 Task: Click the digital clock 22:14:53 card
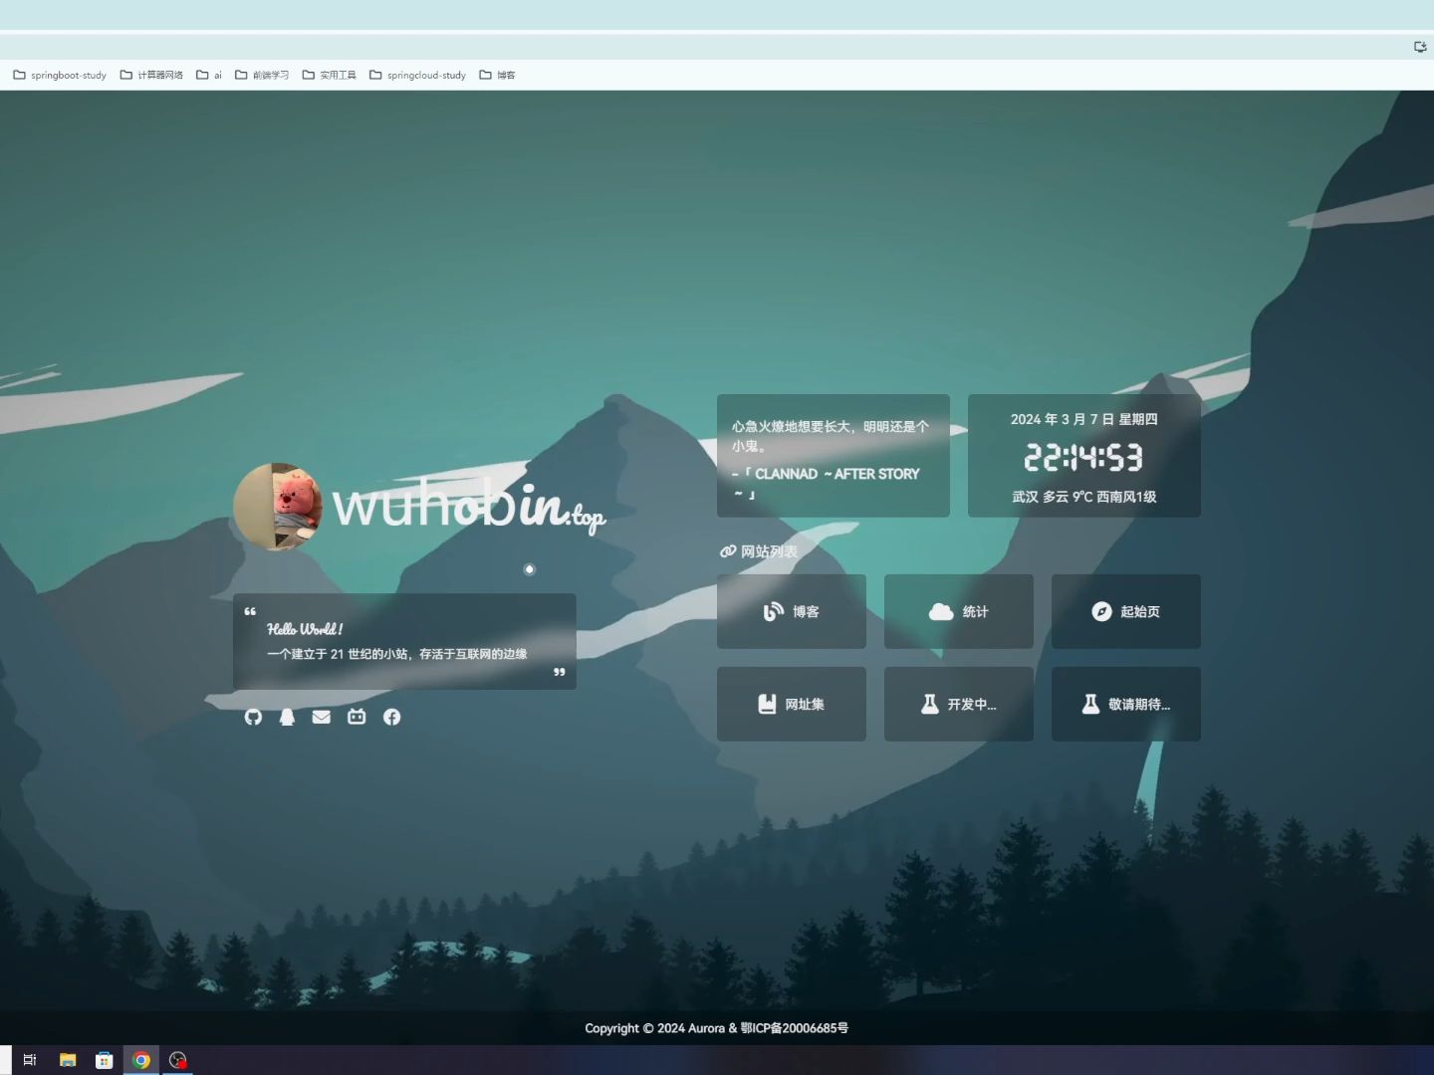tap(1084, 456)
